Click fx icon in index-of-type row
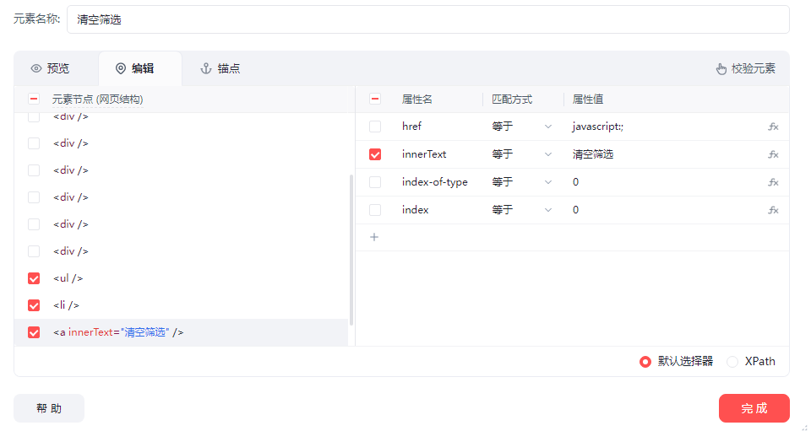This screenshot has width=811, height=431. [x=773, y=182]
